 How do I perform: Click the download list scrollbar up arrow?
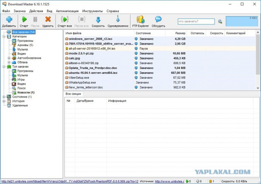258,33
